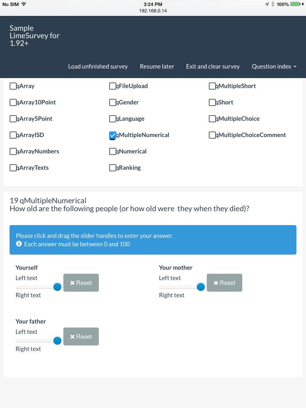Screen dimensions: 306x408
Task: Enable the qFileUpload checkbox
Action: [113, 86]
